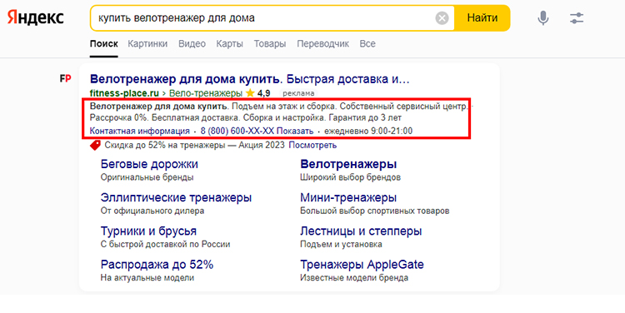Open the Контактная информация link
Image resolution: width=625 pixels, height=313 pixels.
[139, 131]
